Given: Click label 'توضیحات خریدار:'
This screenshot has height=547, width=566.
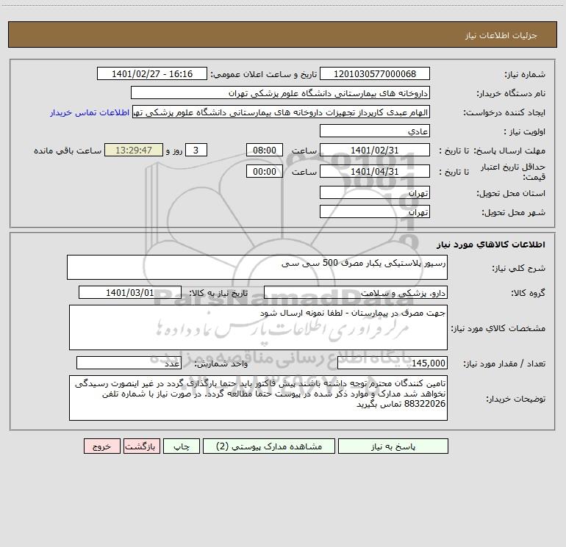Looking at the screenshot, I should tap(516, 399).
